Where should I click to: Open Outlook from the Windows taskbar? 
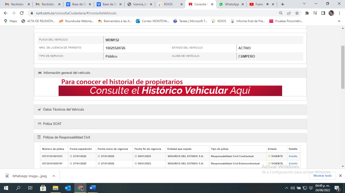[x=68, y=188]
